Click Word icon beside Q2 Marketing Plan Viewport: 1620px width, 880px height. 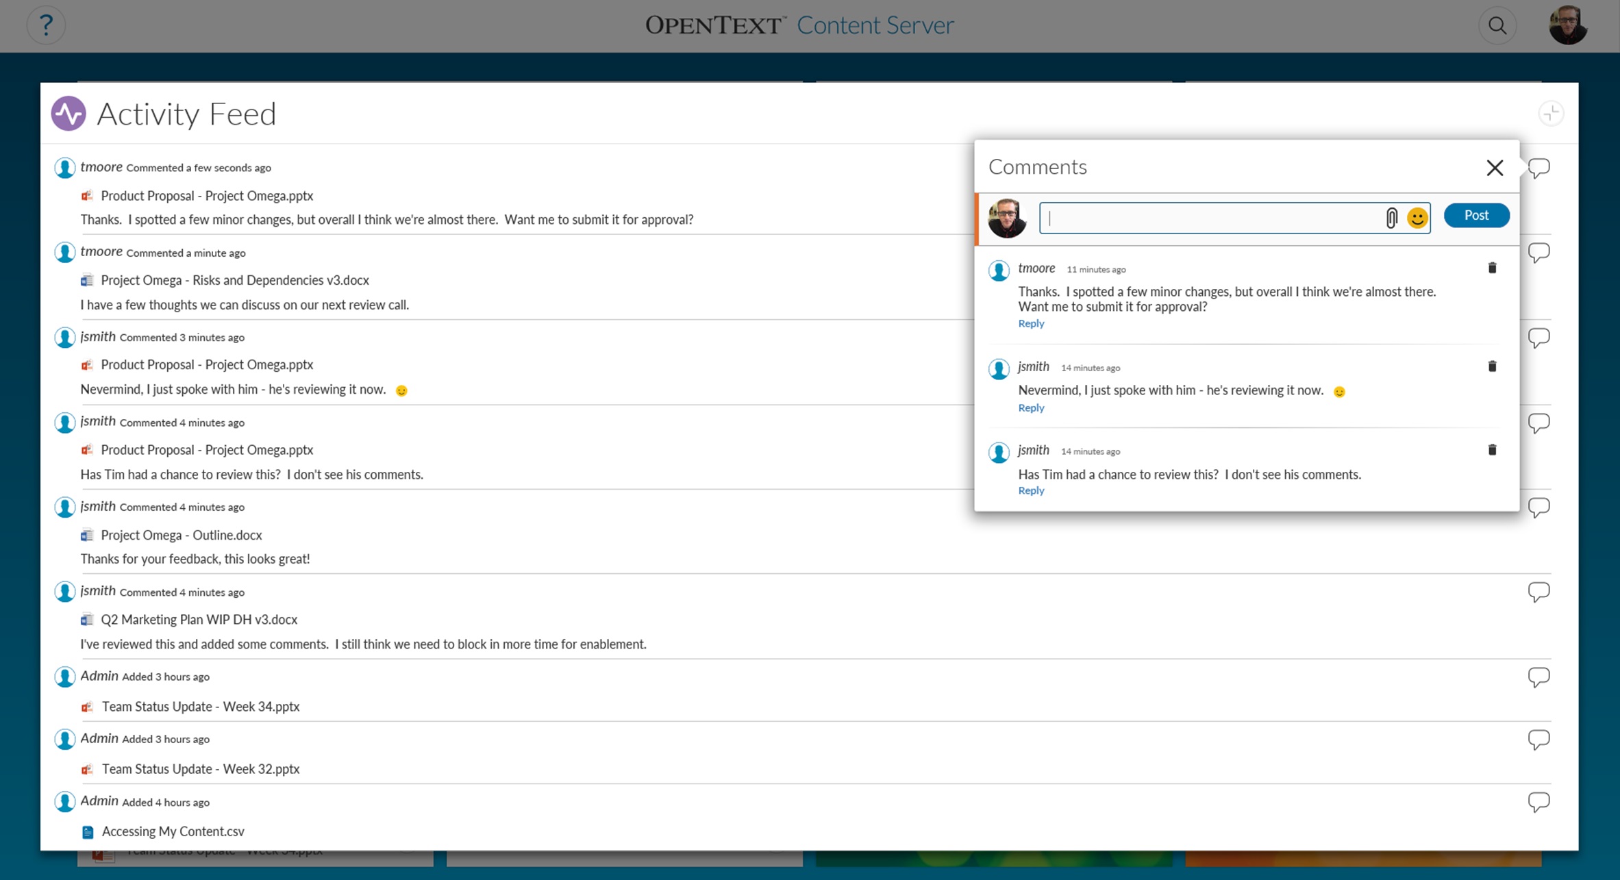pos(87,620)
